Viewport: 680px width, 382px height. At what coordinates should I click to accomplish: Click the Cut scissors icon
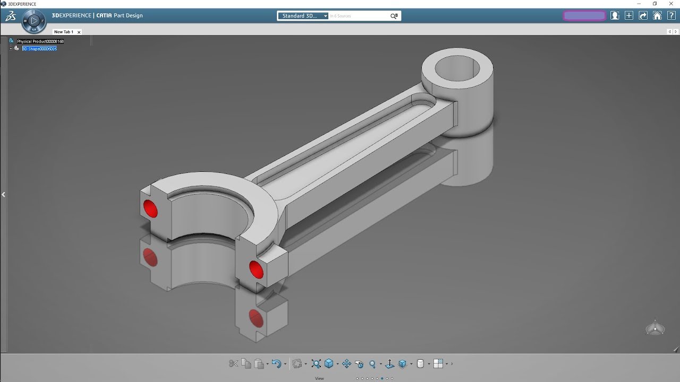point(233,363)
